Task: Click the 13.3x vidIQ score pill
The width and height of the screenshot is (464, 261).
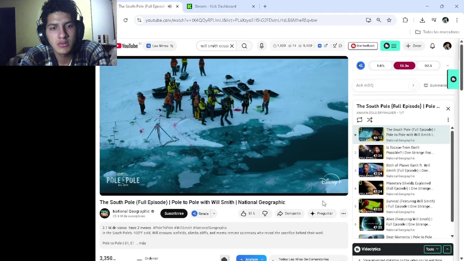Action: point(404,66)
